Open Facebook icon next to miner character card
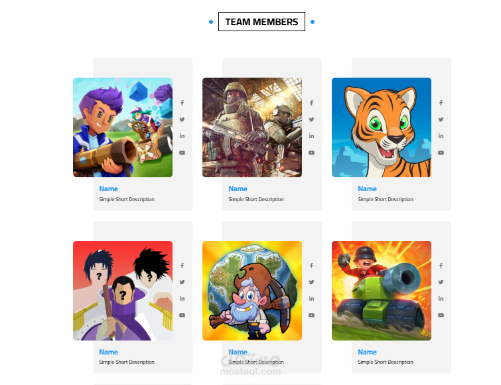 (311, 266)
